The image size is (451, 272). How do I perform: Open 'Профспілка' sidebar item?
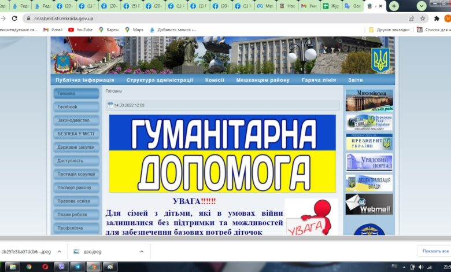(76, 228)
